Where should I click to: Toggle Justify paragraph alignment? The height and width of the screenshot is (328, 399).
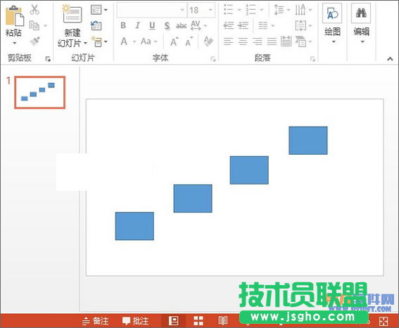pos(272,42)
